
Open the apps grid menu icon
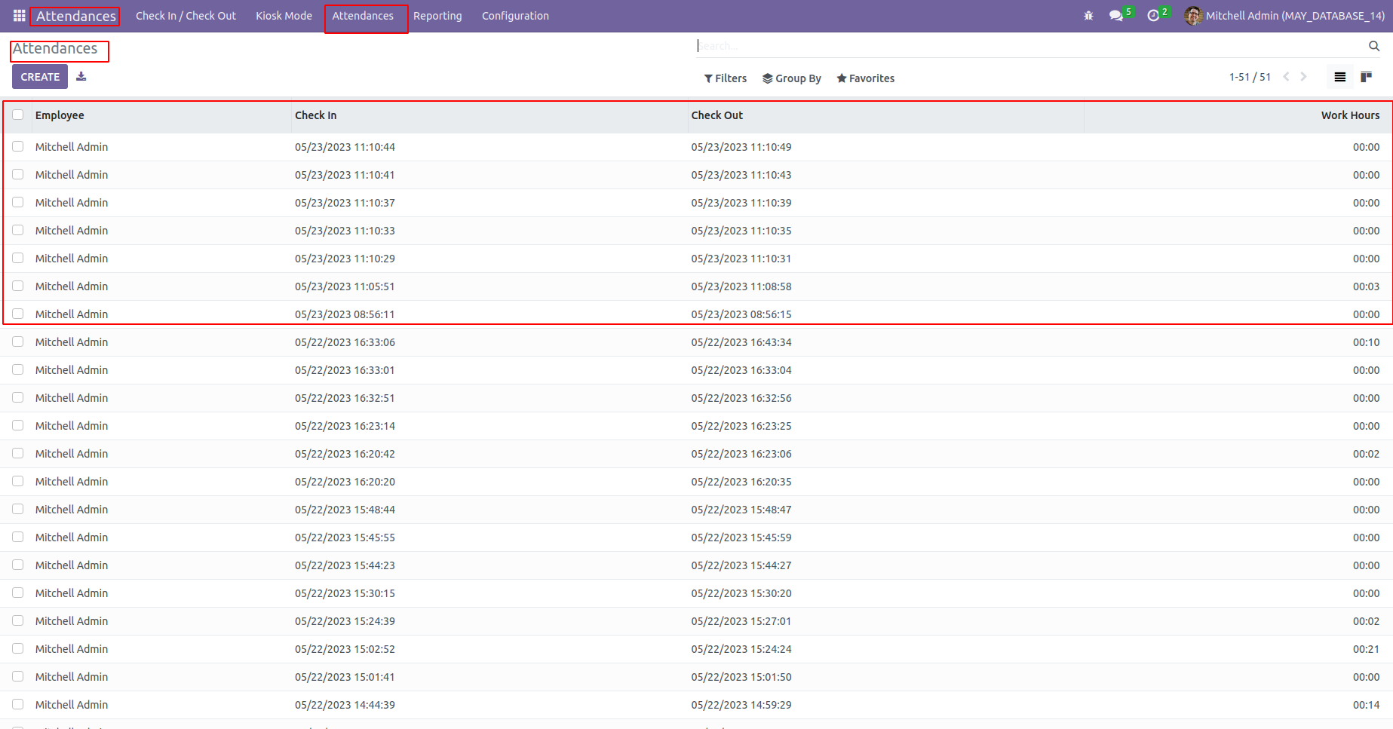coord(19,16)
